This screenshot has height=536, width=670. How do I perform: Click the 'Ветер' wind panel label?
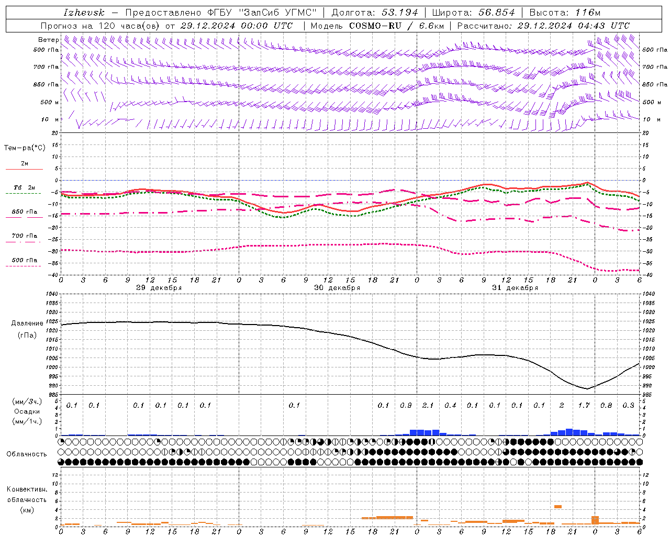48,40
